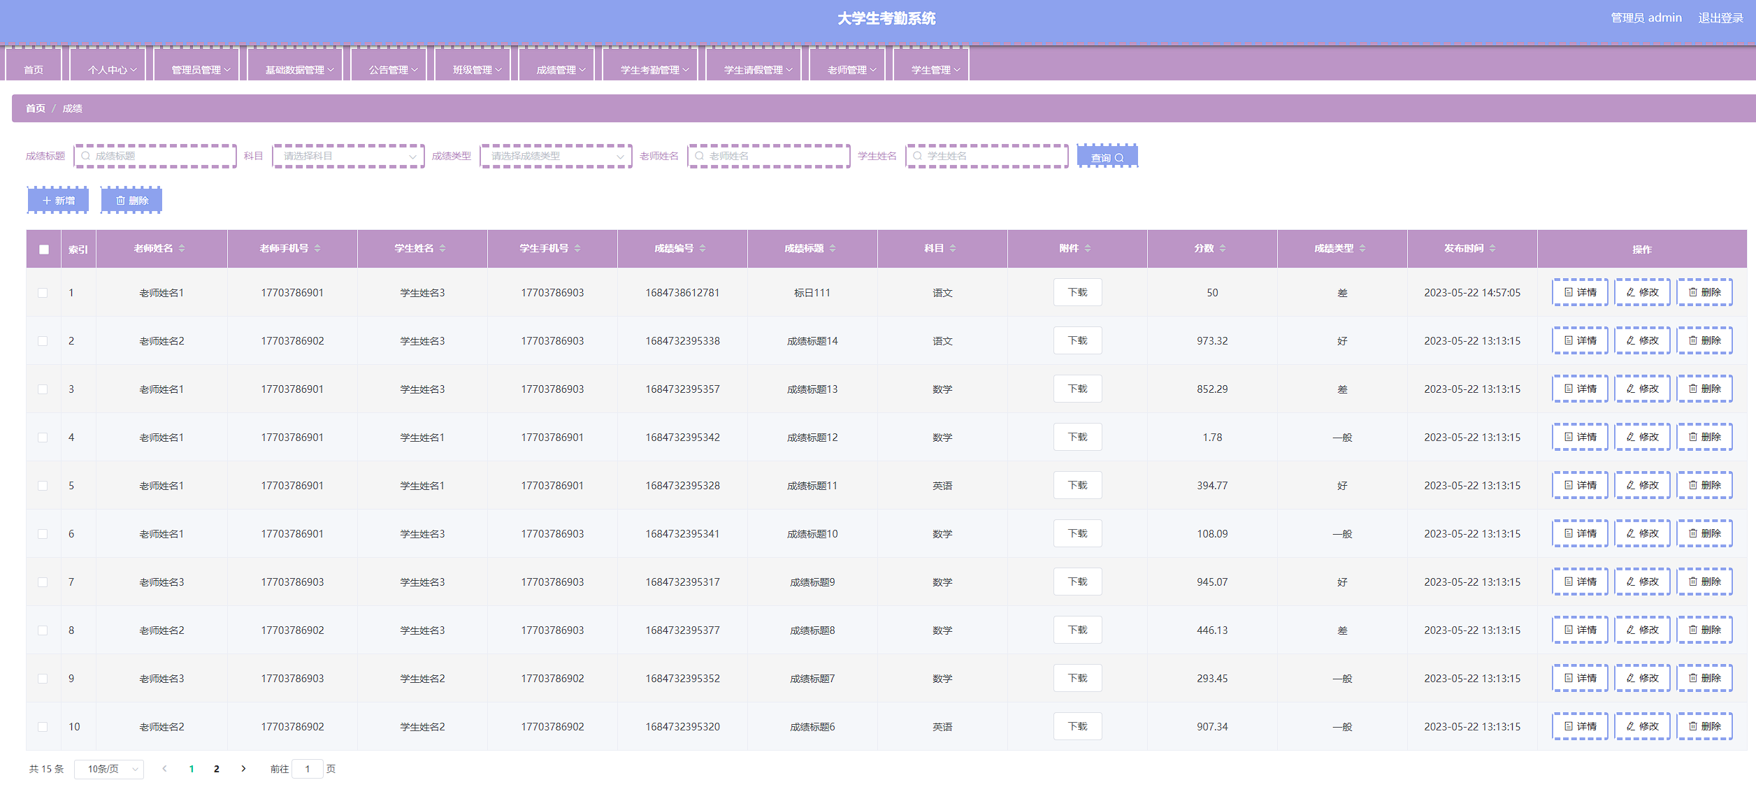Open the 请选择科目 dropdown

[348, 157]
